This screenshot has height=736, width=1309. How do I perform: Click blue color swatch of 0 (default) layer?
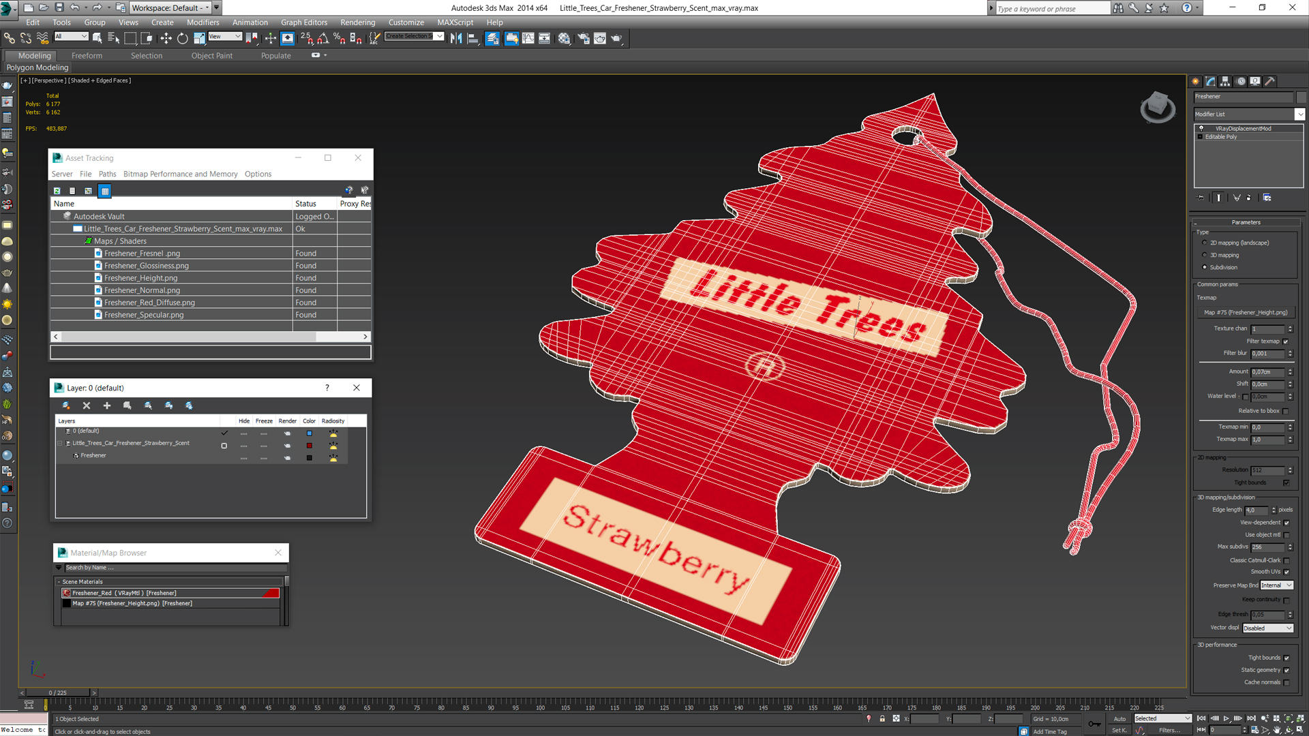(309, 433)
